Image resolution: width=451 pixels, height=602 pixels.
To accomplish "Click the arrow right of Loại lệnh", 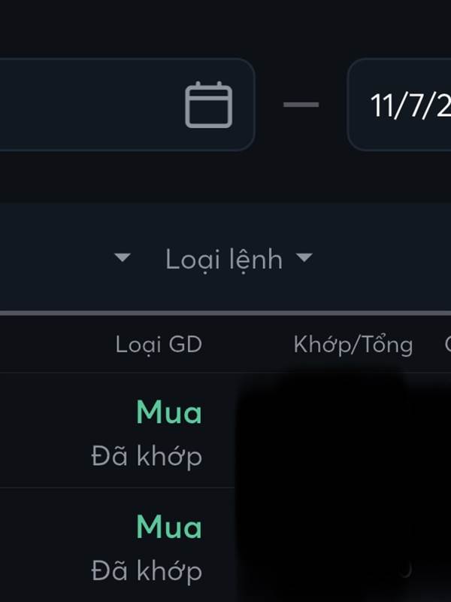I will pos(304,257).
